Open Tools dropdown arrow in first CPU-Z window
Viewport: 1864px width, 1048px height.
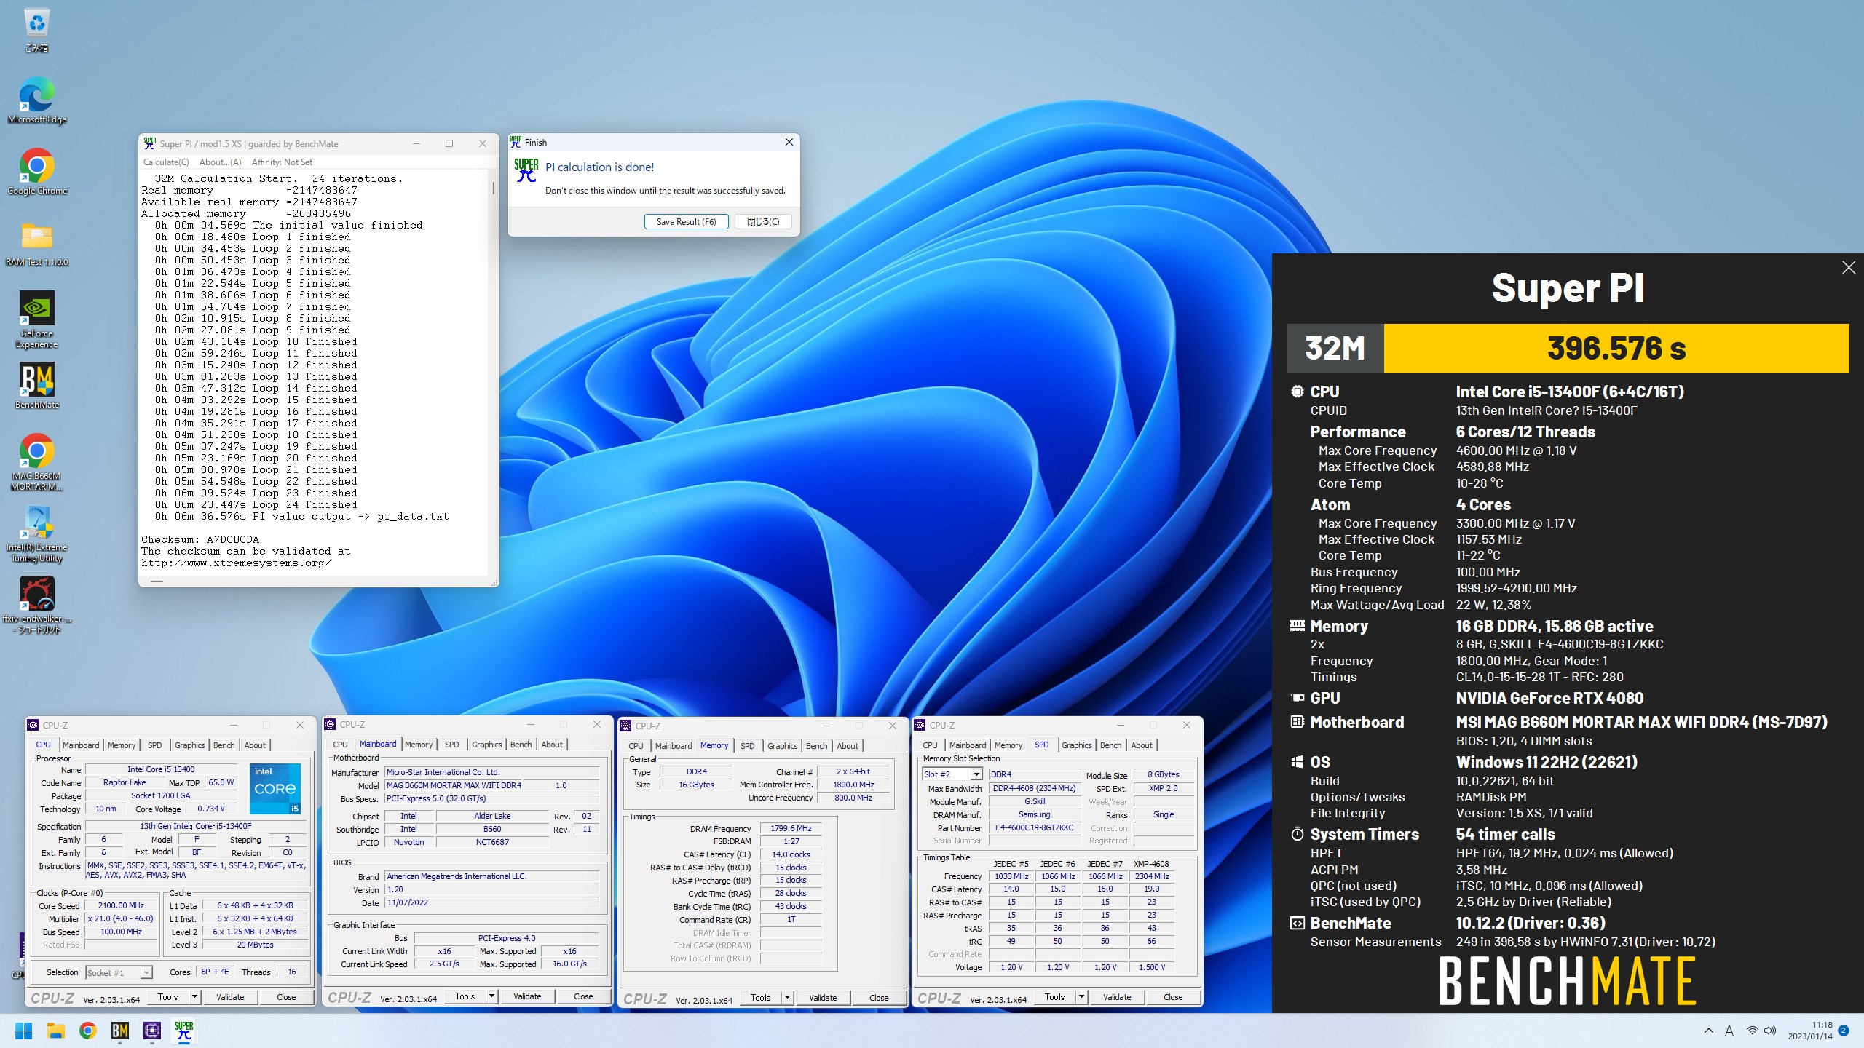pyautogui.click(x=194, y=997)
